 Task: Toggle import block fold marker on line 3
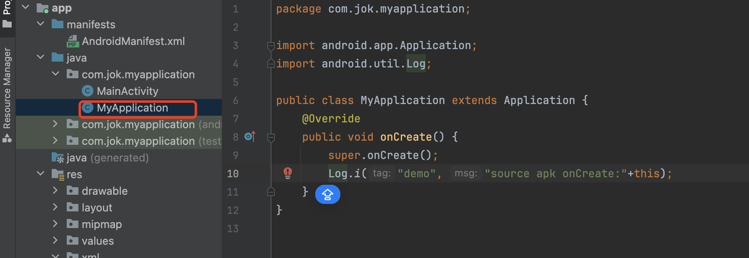tap(271, 45)
